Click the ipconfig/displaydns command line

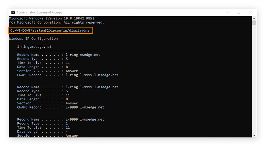click(x=50, y=30)
